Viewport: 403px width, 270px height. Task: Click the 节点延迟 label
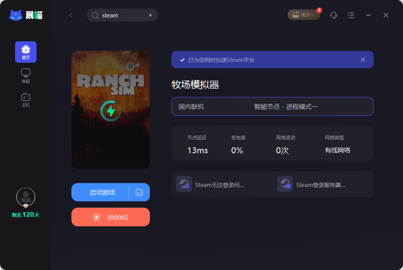(197, 138)
